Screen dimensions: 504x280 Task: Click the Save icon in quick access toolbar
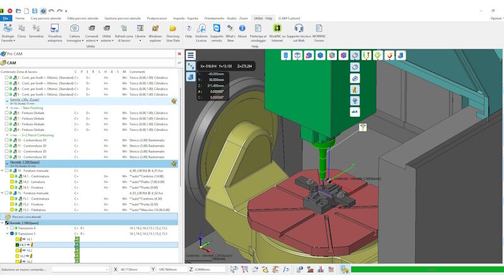coord(35,11)
